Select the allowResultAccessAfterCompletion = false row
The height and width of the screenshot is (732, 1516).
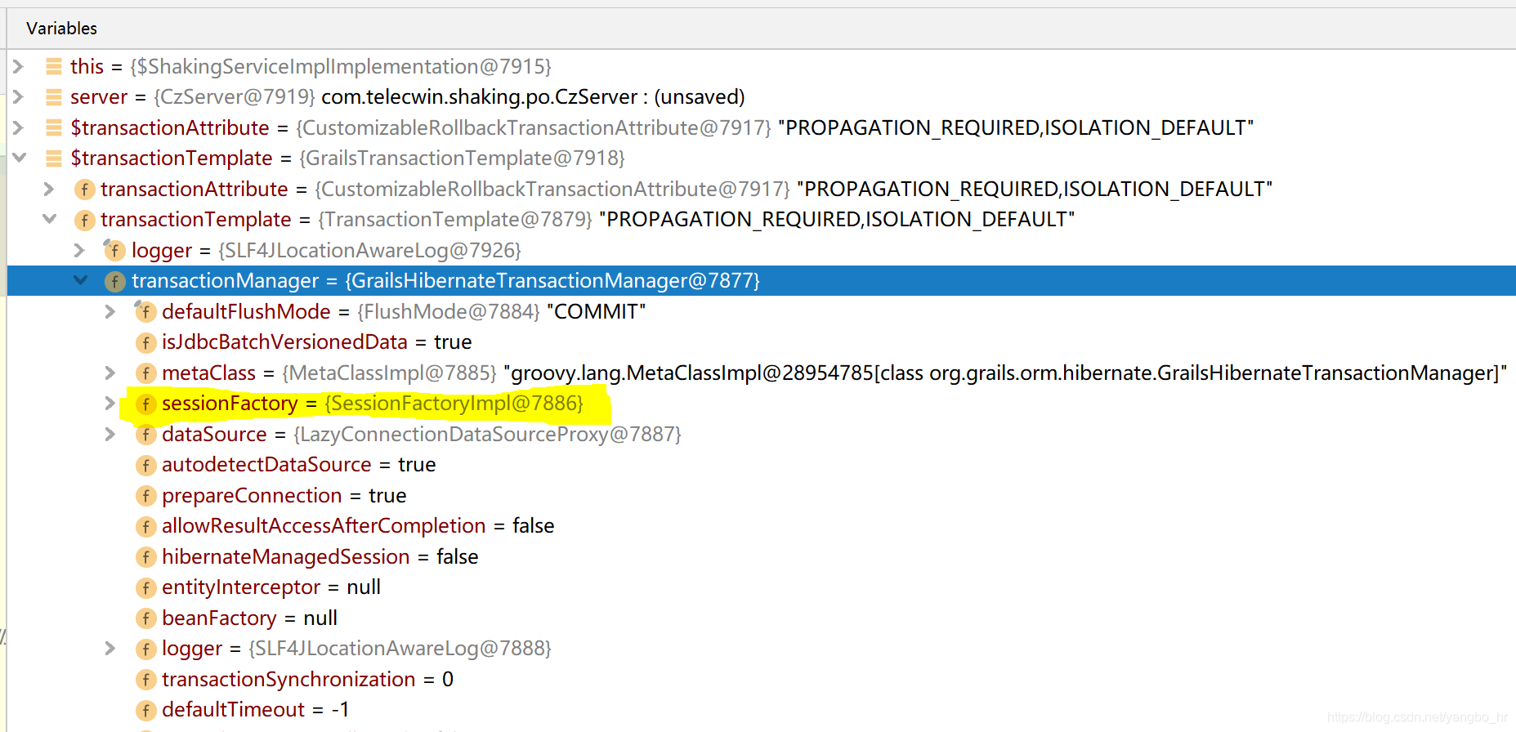point(358,525)
